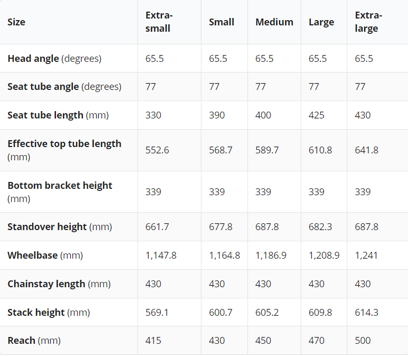Click the 600.7 stack height value
Image resolution: width=408 pixels, height=356 pixels.
[221, 312]
